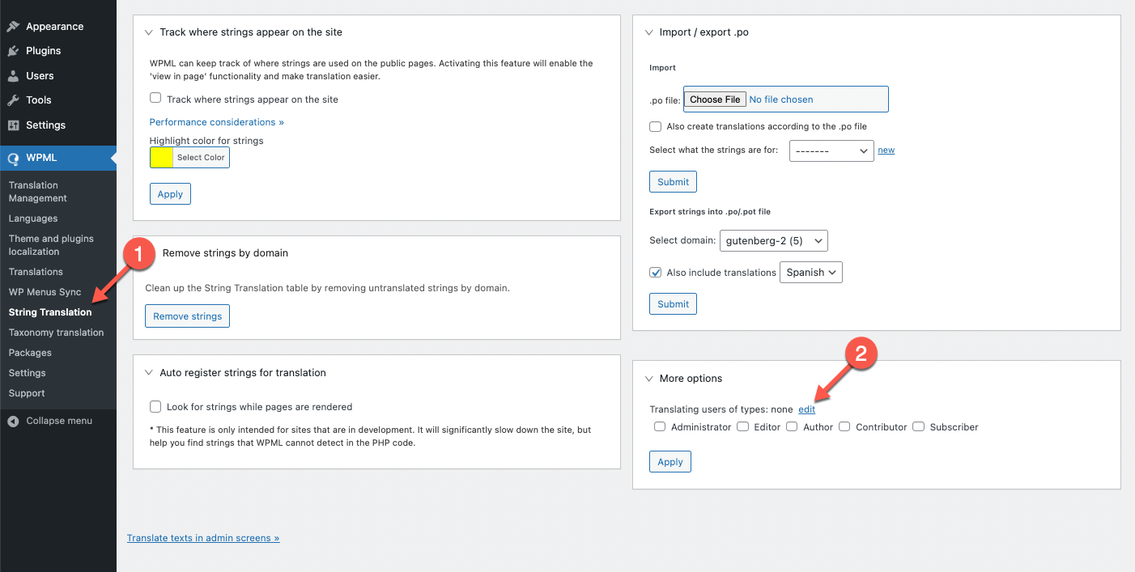Open the 'Select what the strings are for' dropdown
Screen dimensions: 1135x572
831,150
